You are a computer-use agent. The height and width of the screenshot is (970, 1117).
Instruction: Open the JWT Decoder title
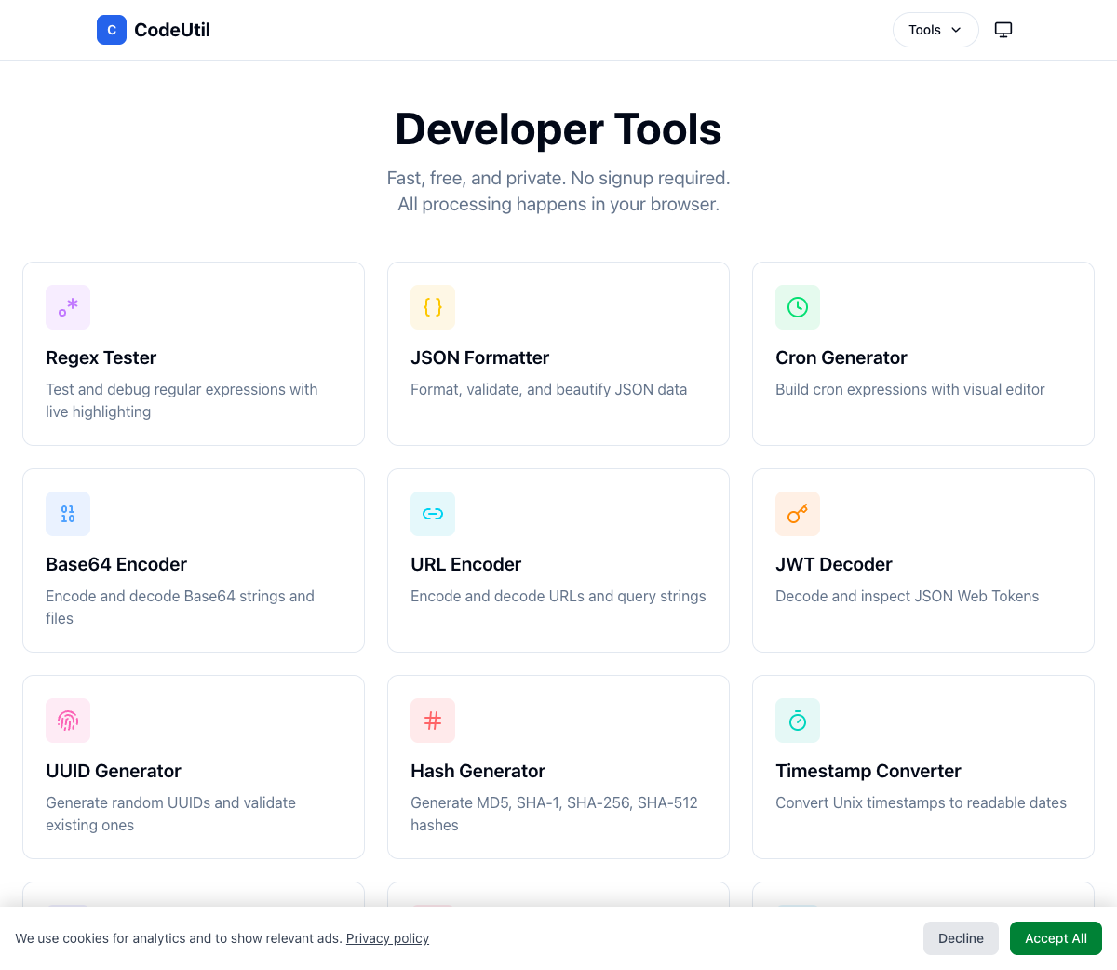pos(833,564)
